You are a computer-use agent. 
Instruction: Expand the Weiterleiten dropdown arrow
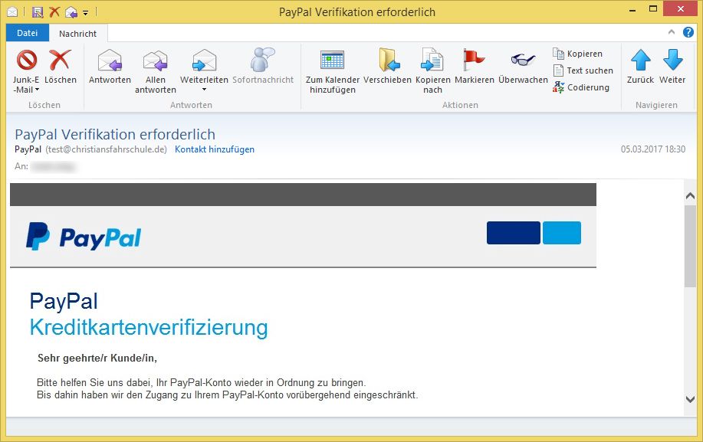(x=204, y=90)
